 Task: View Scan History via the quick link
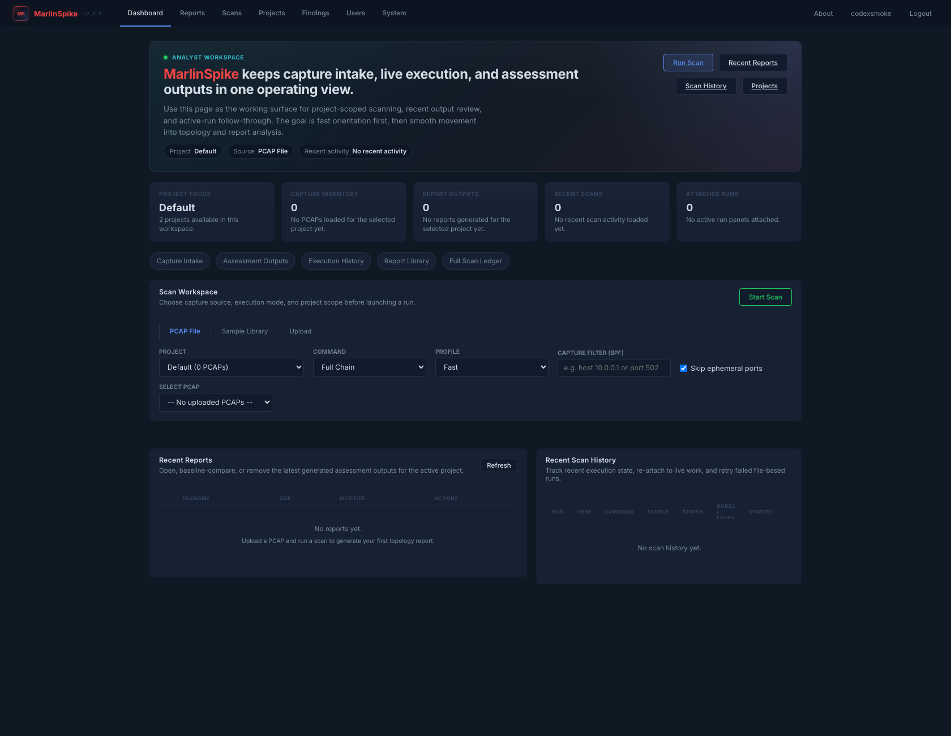pos(705,85)
